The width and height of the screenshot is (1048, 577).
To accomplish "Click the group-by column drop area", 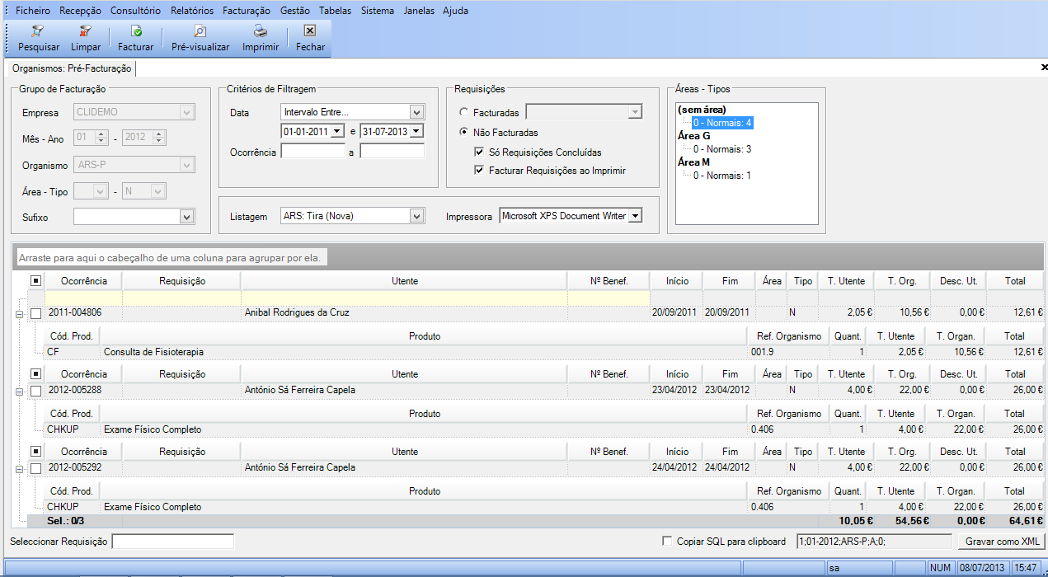I will pos(529,258).
